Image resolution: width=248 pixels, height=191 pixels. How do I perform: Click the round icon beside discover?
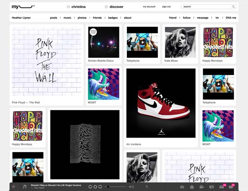click(106, 7)
